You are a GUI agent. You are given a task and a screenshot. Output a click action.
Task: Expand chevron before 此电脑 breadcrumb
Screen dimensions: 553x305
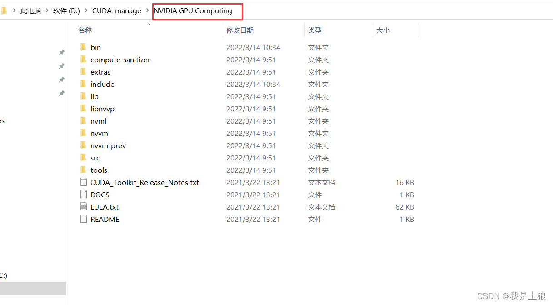tap(14, 11)
